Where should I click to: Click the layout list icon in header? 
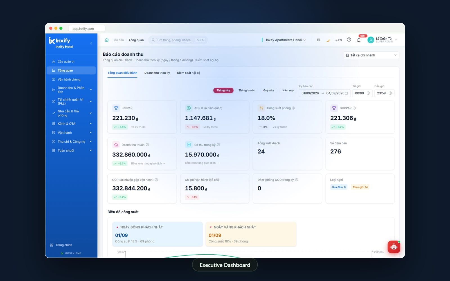click(x=318, y=40)
